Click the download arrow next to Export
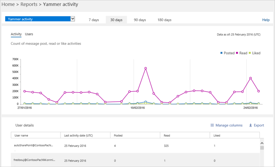Screen dimensions: 275x167 tap(251, 125)
